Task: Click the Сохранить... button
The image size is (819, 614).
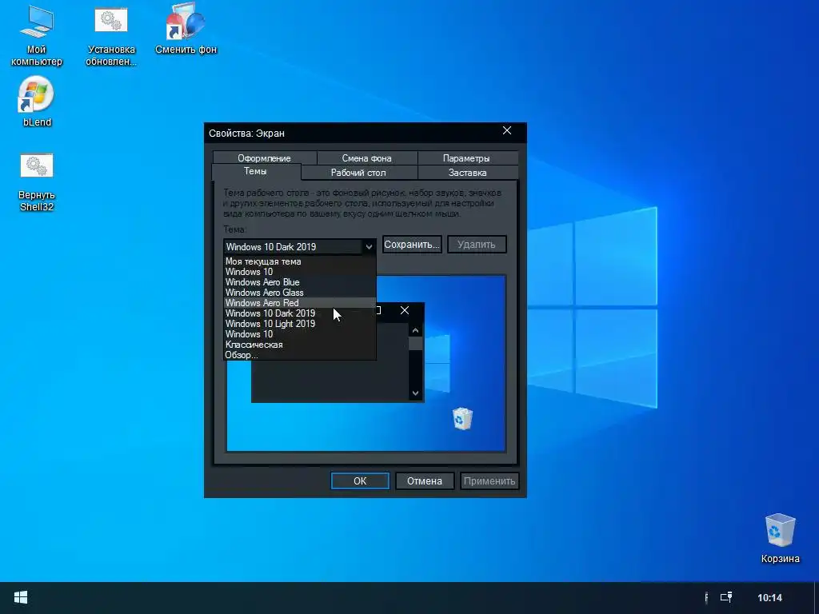Action: coord(412,245)
